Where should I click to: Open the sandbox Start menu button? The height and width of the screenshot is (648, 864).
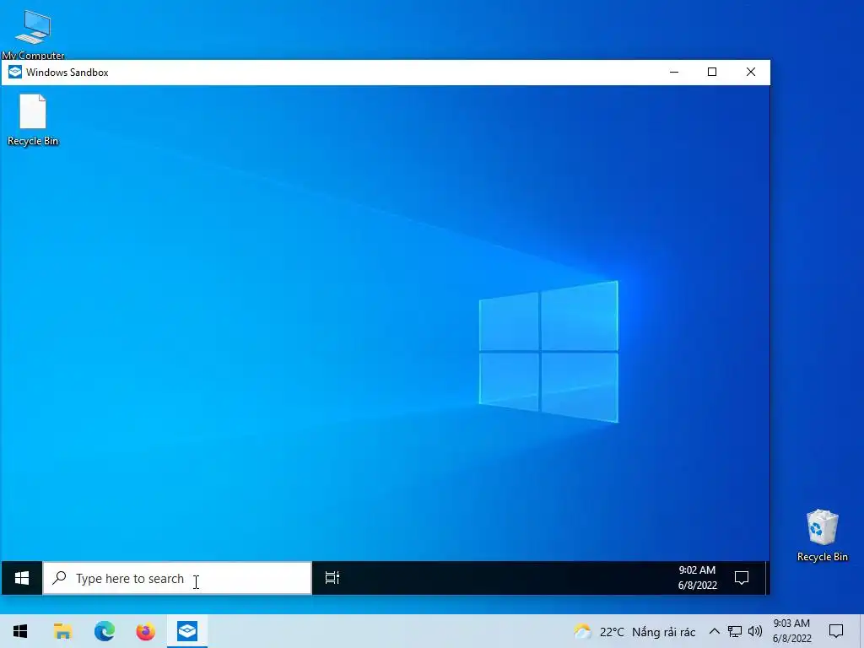(22, 578)
